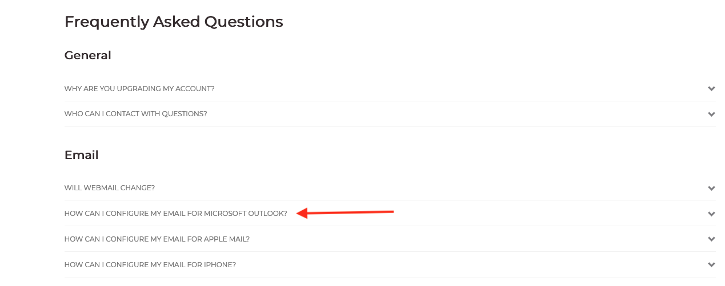
Task: Click the 'Frequently Asked Questions' heading
Action: click(174, 22)
